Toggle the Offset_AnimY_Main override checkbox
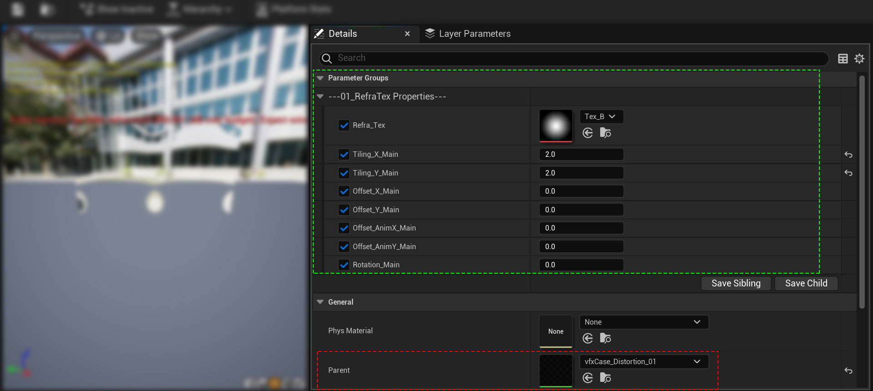Screen dimensions: 873x391 344,246
